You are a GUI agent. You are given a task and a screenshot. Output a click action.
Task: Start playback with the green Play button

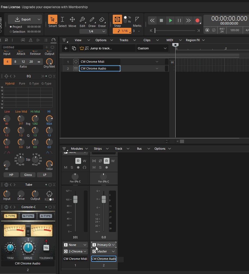click(170, 20)
